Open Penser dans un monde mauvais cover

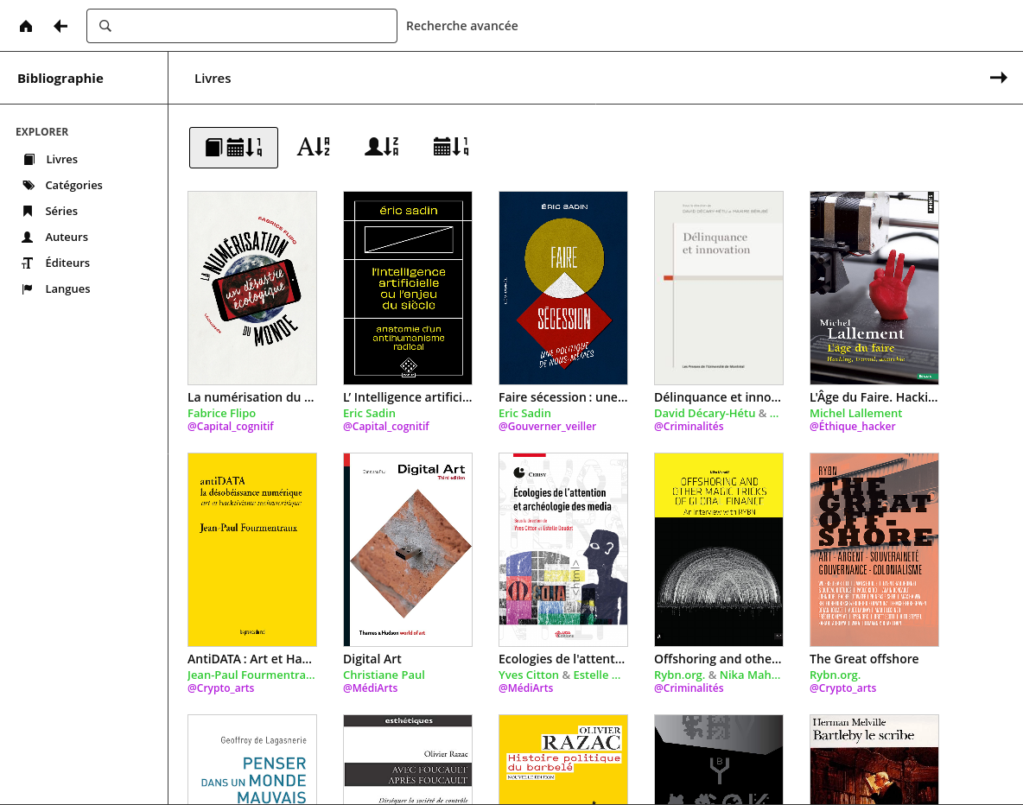tap(252, 759)
